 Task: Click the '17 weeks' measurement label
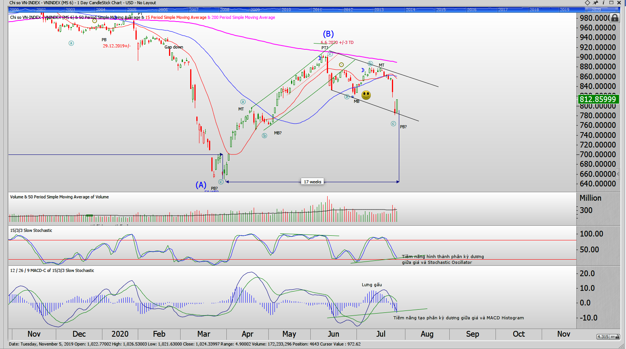pos(312,182)
